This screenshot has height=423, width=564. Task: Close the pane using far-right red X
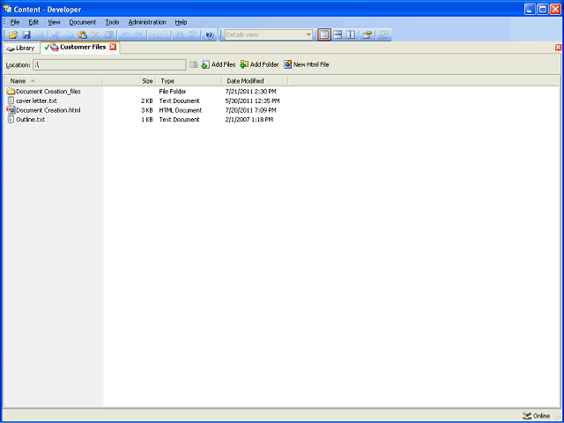click(558, 48)
